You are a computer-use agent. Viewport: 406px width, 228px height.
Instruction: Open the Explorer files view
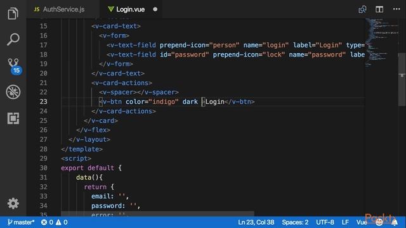click(x=13, y=13)
